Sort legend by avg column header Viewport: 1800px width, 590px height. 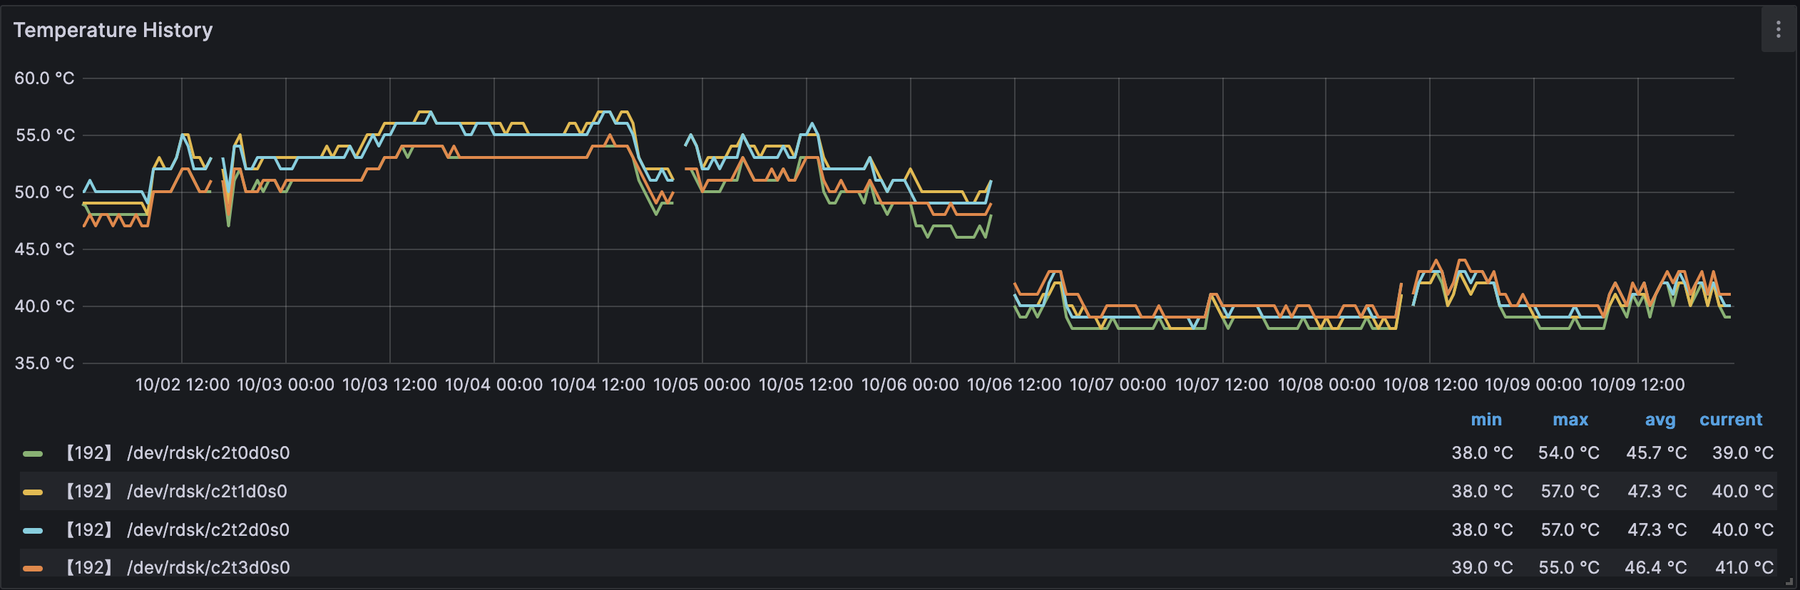click(1660, 420)
